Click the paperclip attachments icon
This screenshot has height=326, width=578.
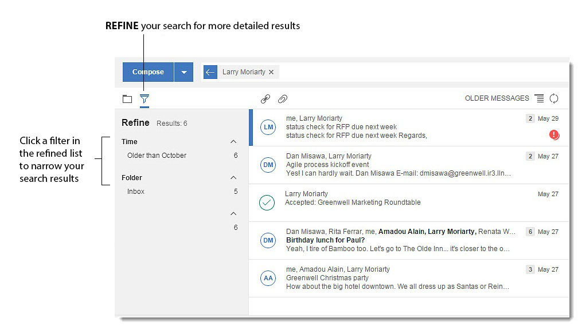[x=282, y=99]
